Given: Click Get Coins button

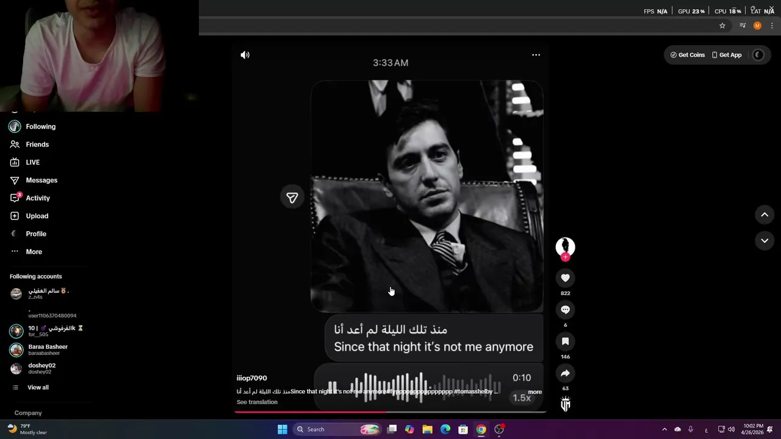Looking at the screenshot, I should (x=688, y=55).
